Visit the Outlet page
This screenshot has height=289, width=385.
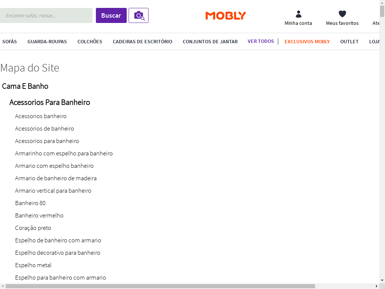[349, 42]
